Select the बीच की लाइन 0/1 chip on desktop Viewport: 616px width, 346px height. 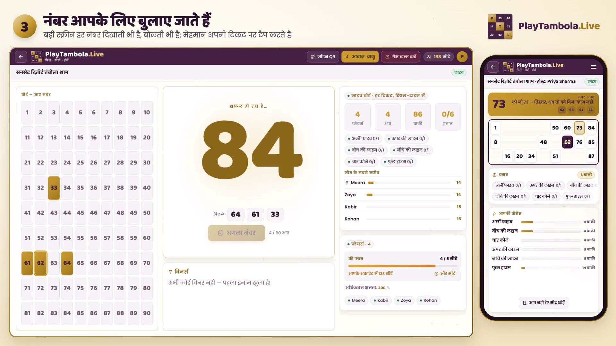pyautogui.click(x=366, y=150)
